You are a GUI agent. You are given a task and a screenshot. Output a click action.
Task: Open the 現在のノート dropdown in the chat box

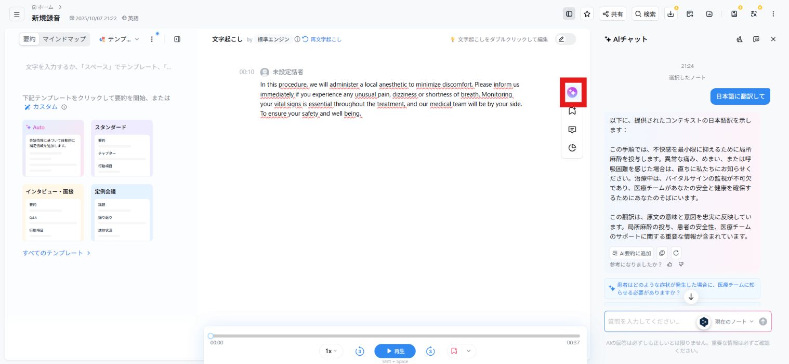point(733,321)
